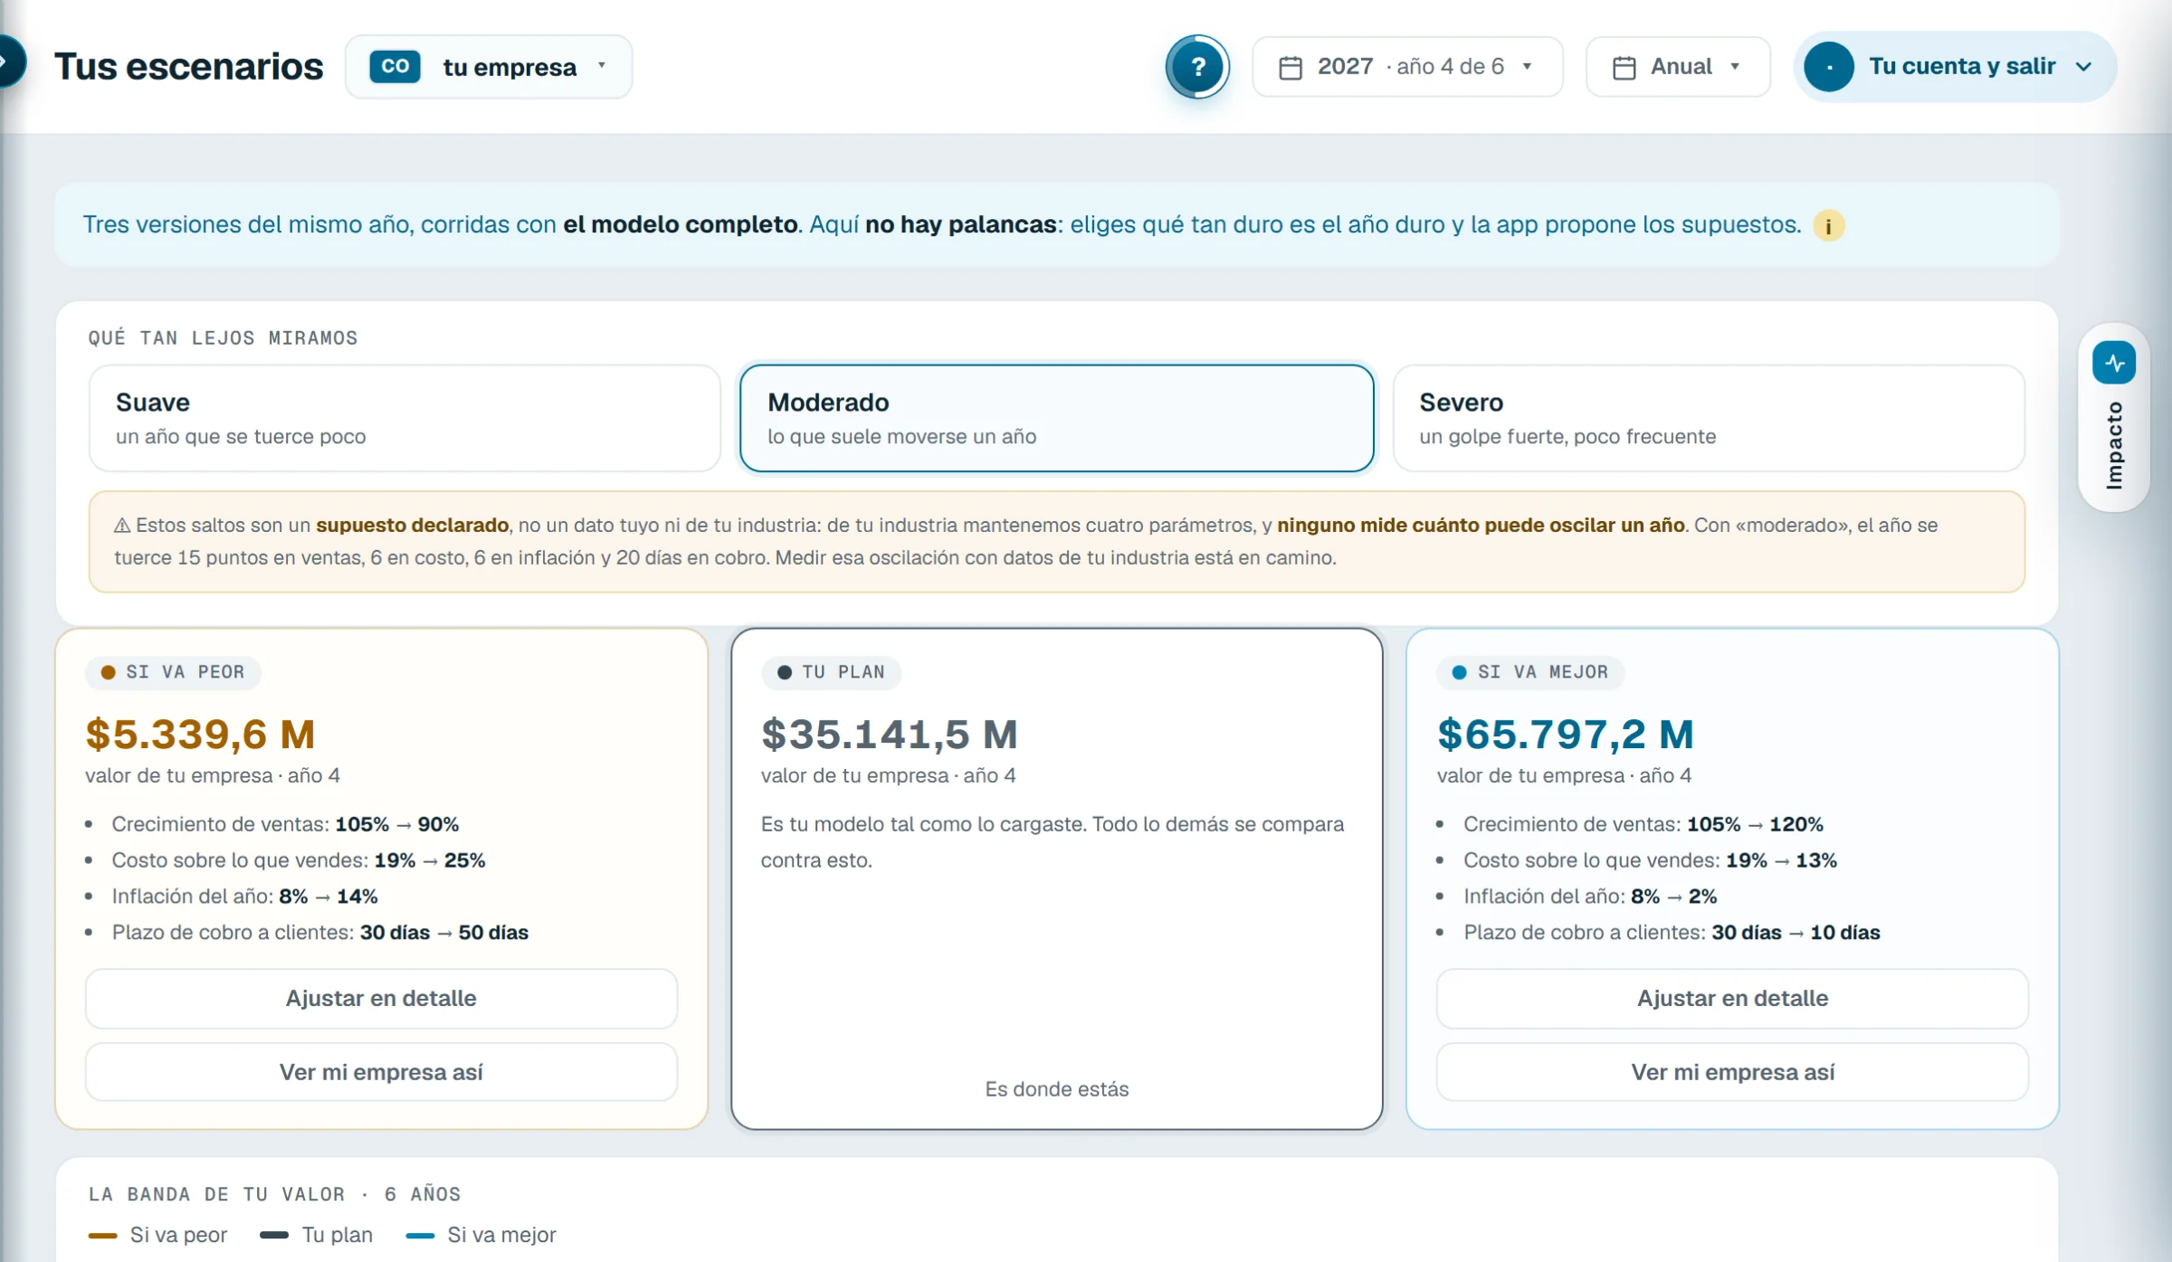Image resolution: width=2172 pixels, height=1262 pixels.
Task: Select the Suave severity option
Action: (405, 418)
